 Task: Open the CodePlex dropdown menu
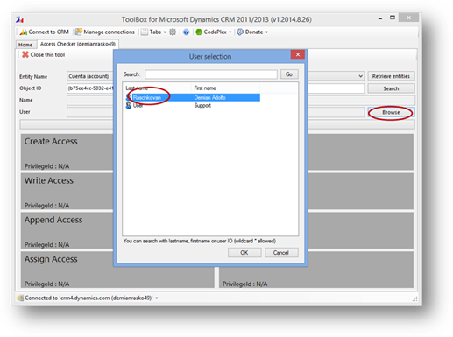tap(214, 32)
